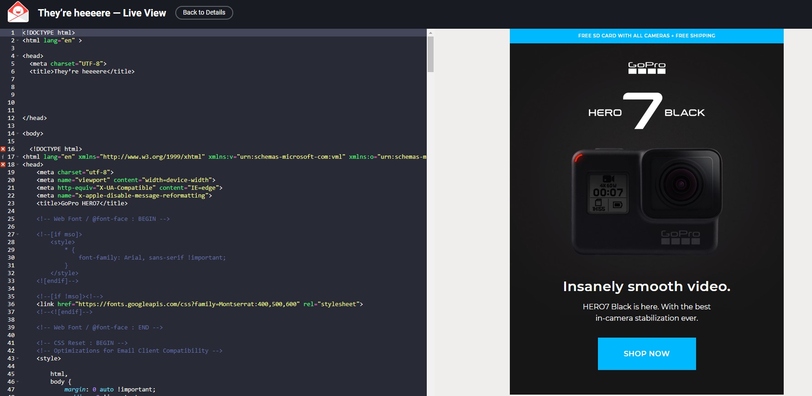This screenshot has width=812, height=396.
Task: Click the code editor vertical scrollbar thumb
Action: click(430, 54)
